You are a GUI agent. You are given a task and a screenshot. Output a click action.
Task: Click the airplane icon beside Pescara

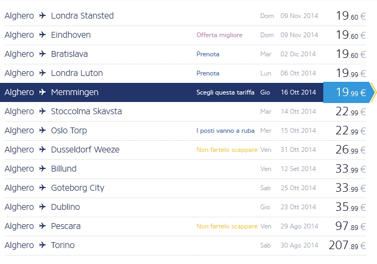43,226
